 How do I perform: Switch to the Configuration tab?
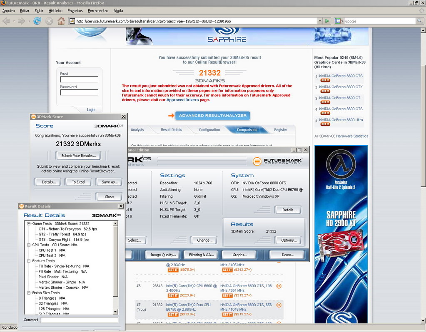tap(209, 130)
